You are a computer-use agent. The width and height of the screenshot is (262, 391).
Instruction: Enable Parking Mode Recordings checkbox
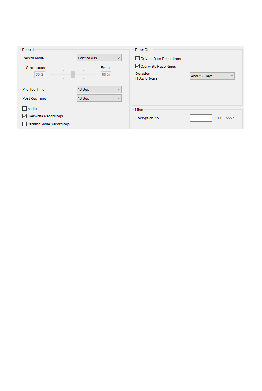point(25,124)
